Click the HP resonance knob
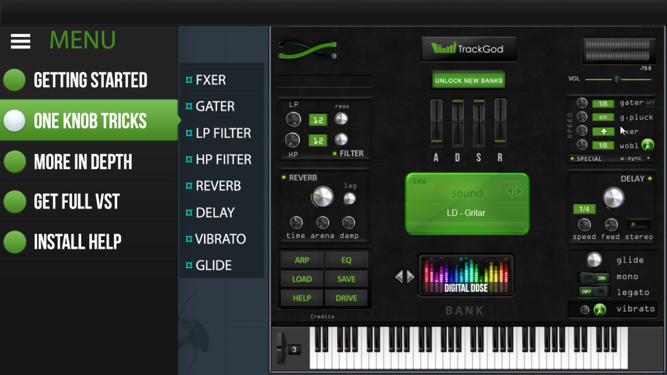Screen dimensions: 667x375 tap(341, 139)
